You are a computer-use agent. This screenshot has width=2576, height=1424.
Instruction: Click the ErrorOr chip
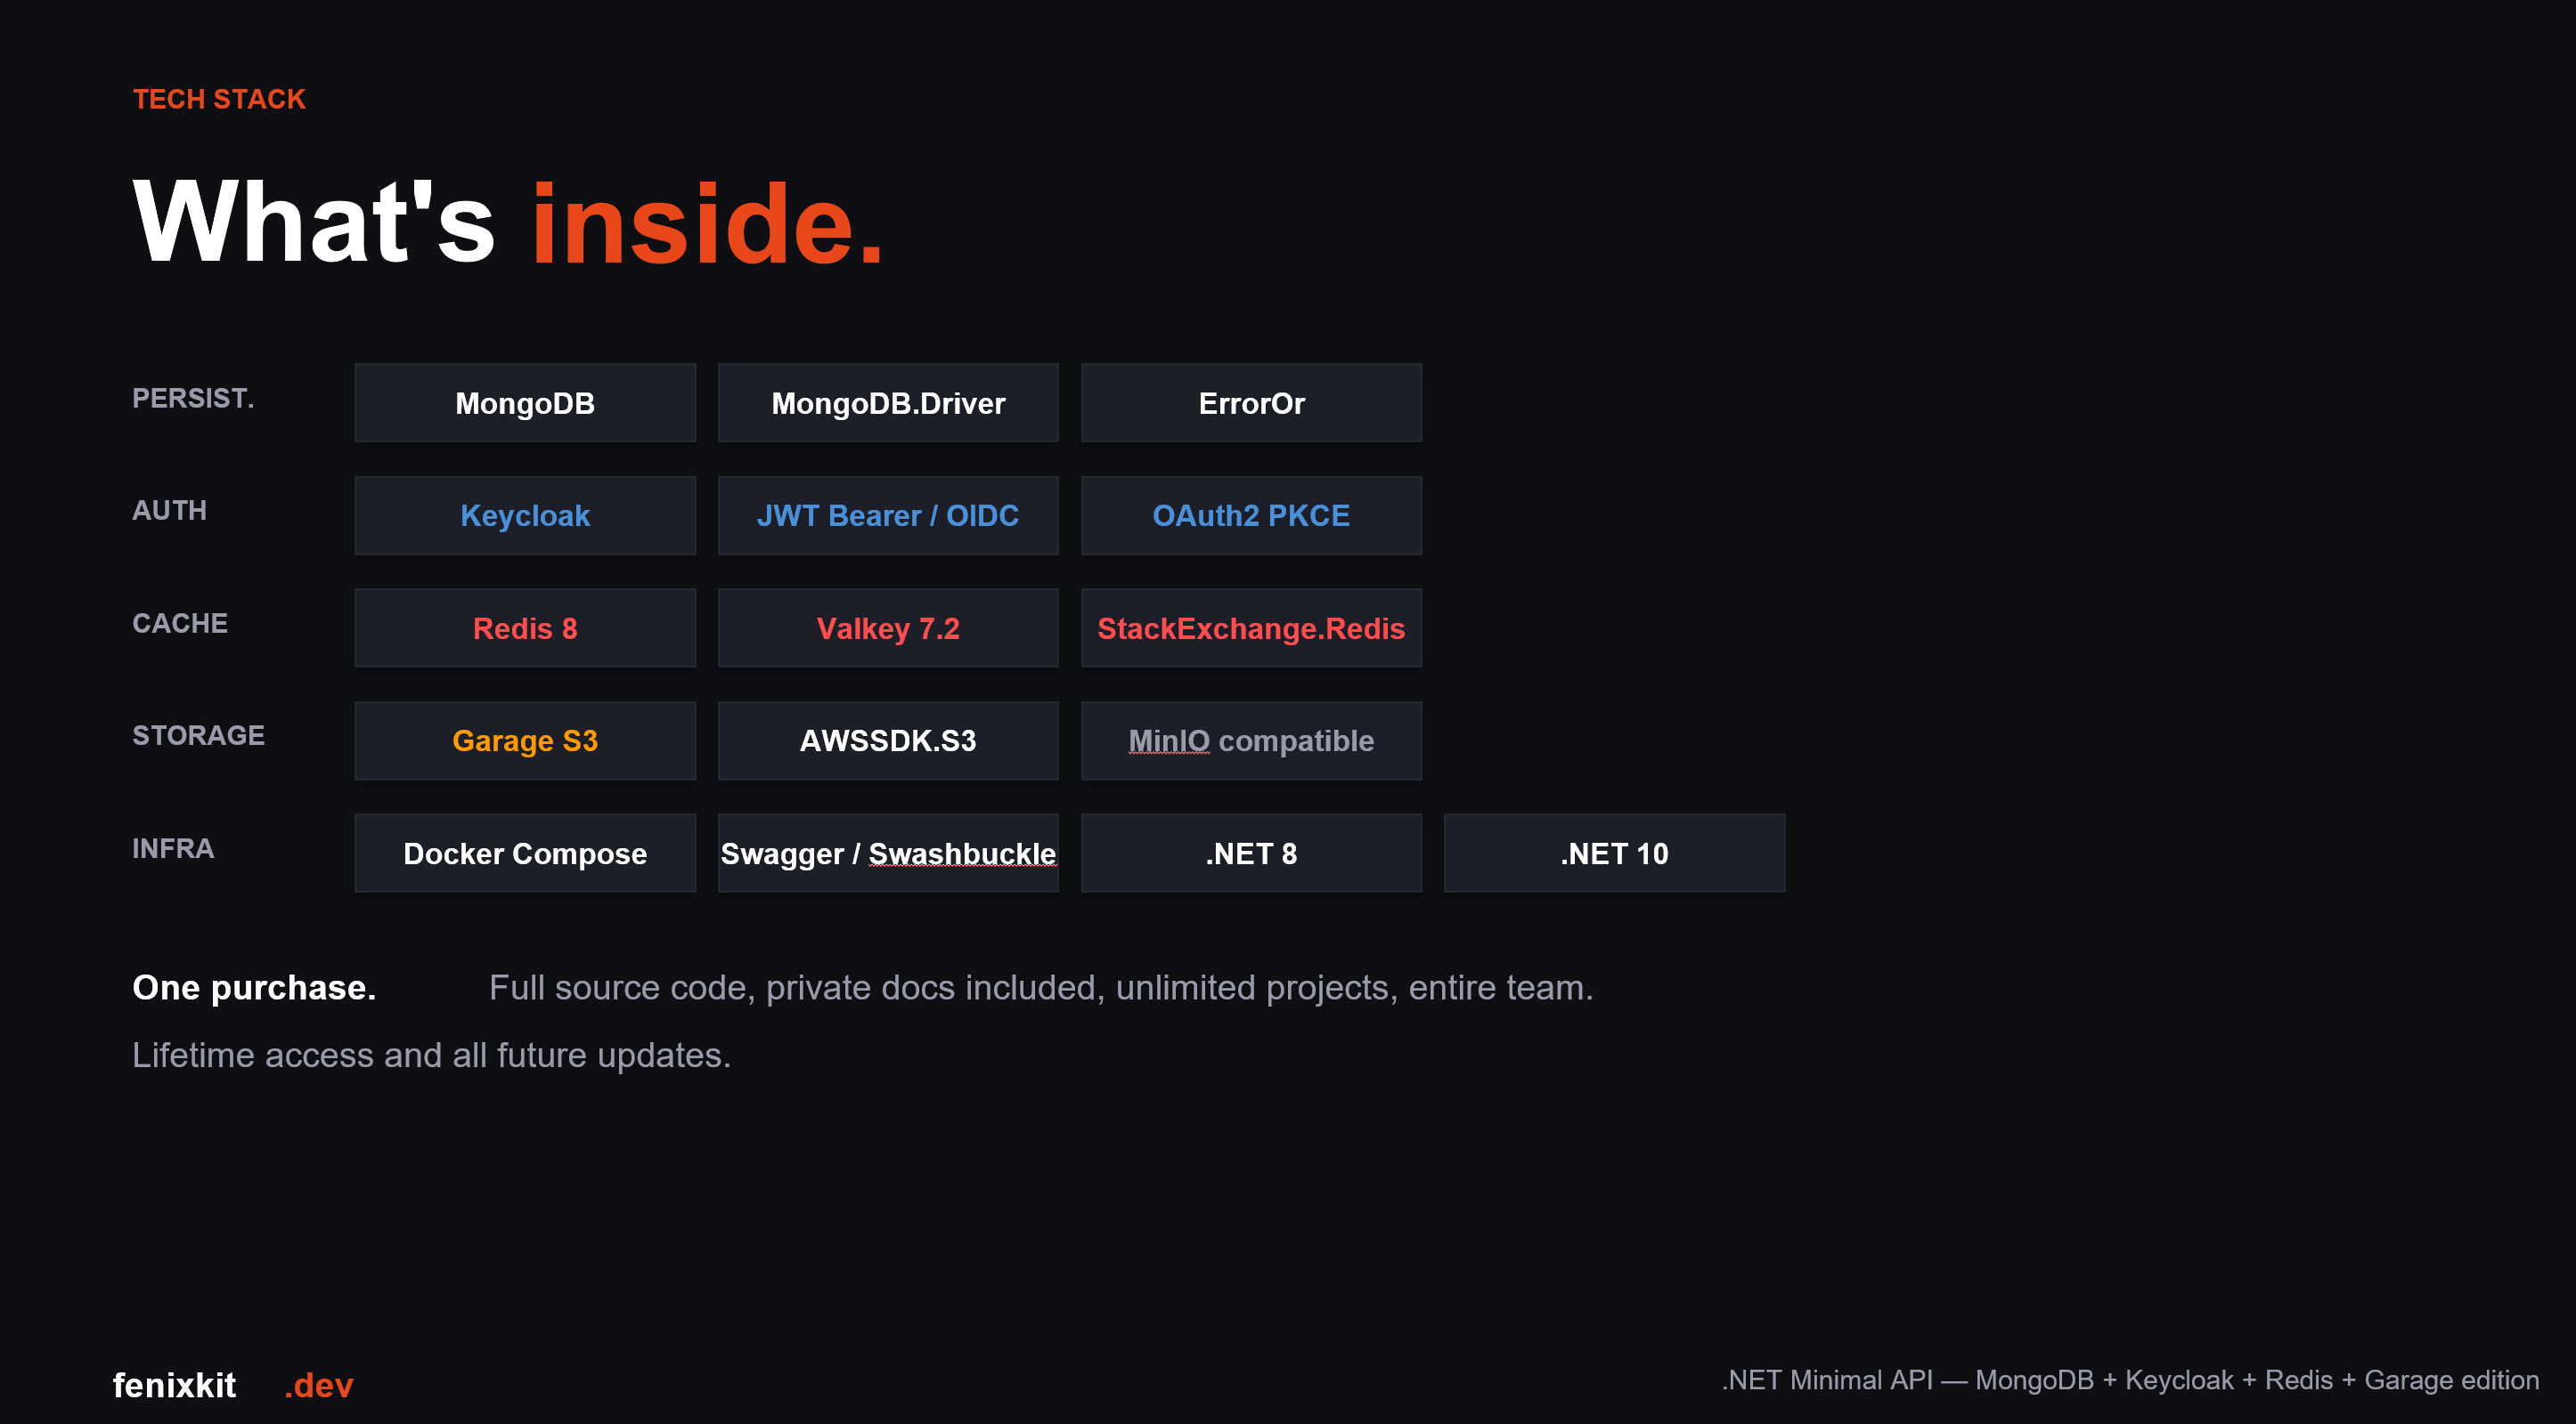pos(1251,402)
